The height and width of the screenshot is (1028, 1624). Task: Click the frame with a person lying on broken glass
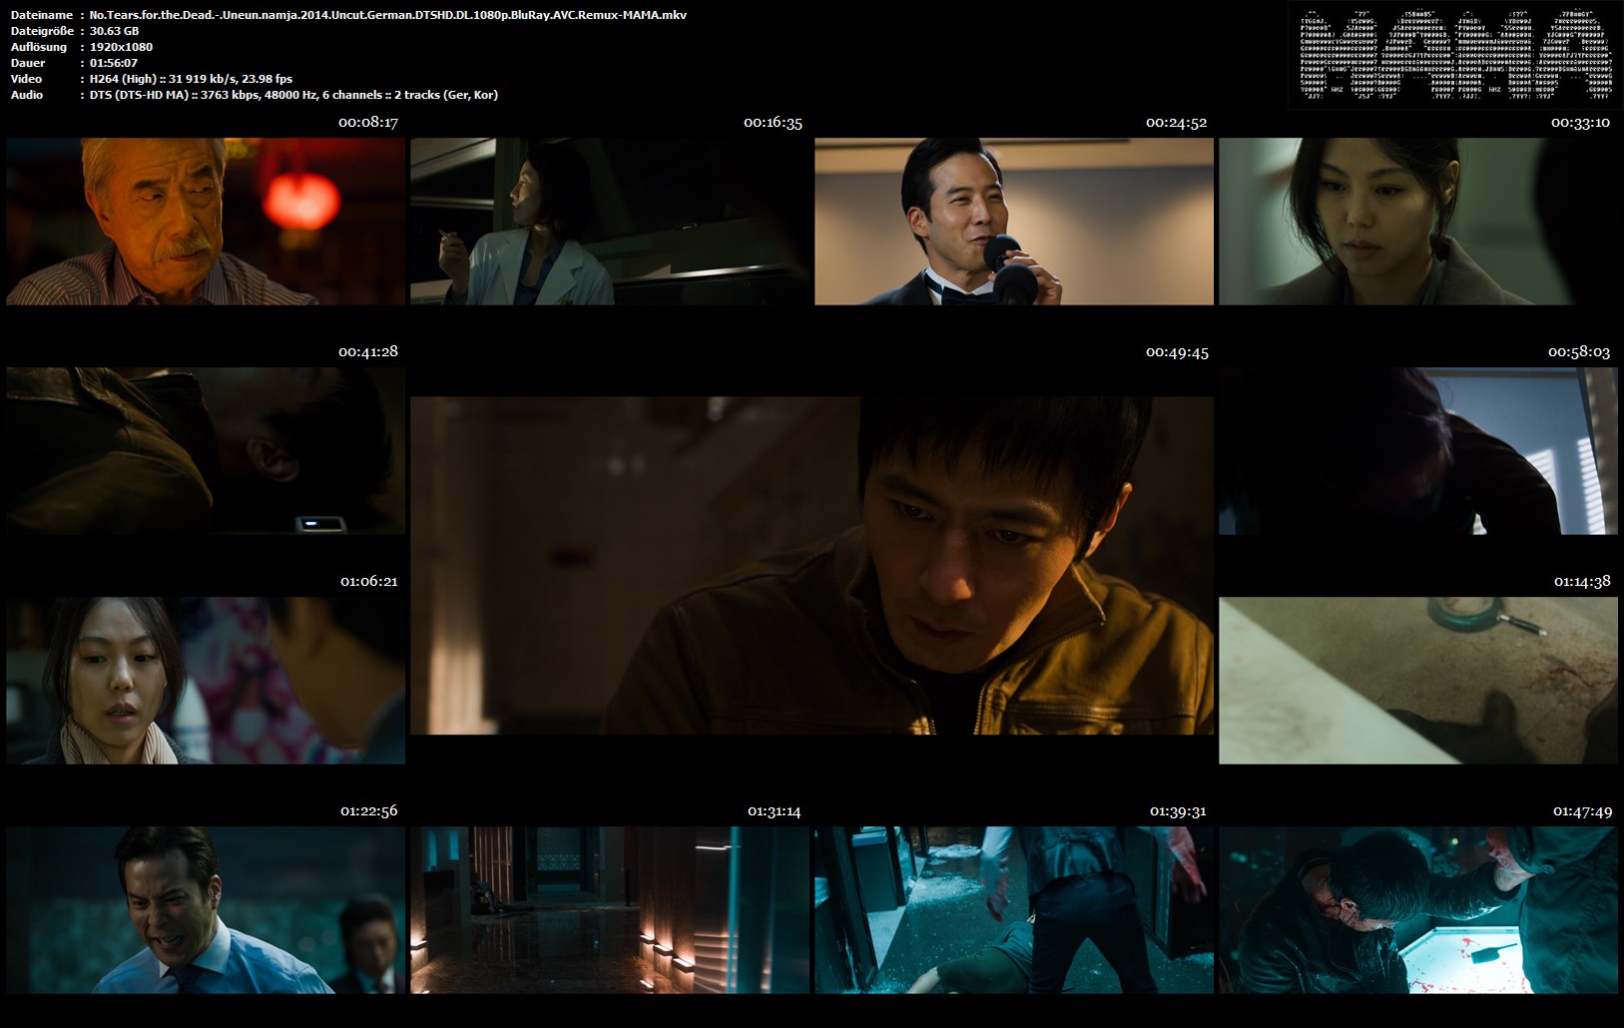coord(1014,910)
